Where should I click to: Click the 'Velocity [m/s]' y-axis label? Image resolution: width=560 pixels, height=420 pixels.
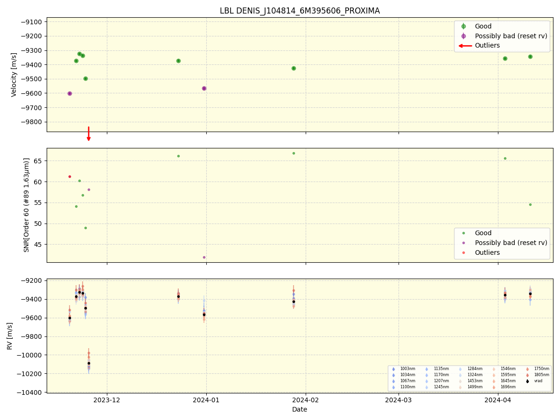(x=14, y=75)
